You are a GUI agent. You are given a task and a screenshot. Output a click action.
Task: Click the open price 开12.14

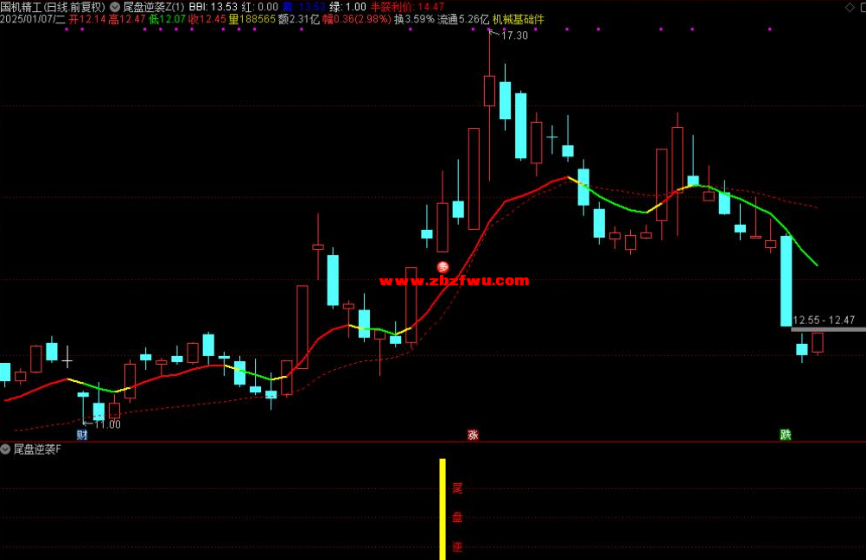pos(87,19)
